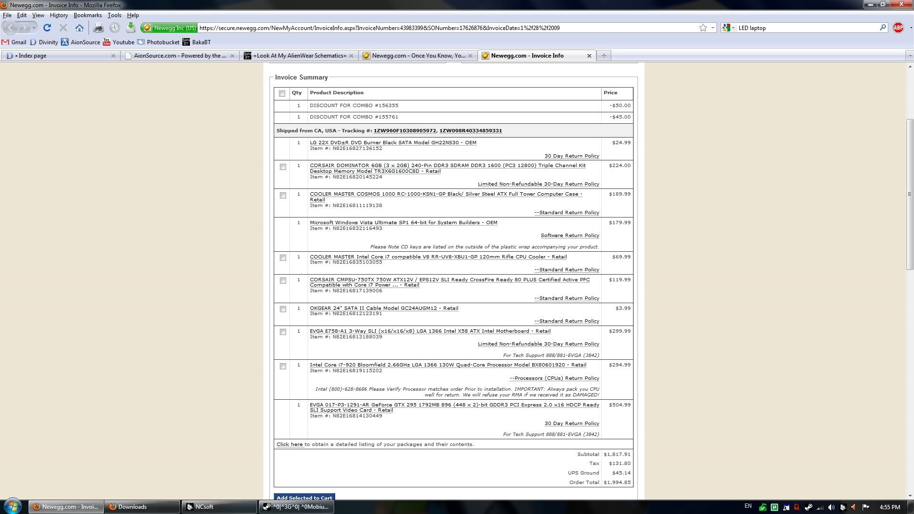Run search with magnifier icon

882,28
